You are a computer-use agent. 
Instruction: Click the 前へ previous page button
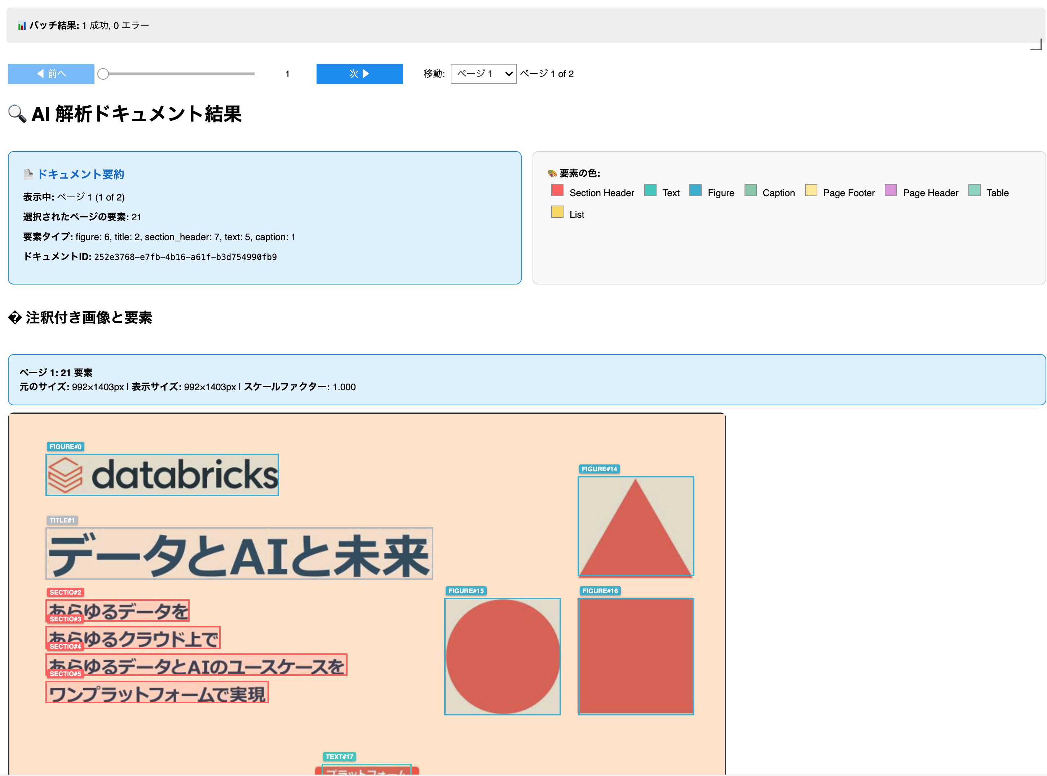(51, 74)
